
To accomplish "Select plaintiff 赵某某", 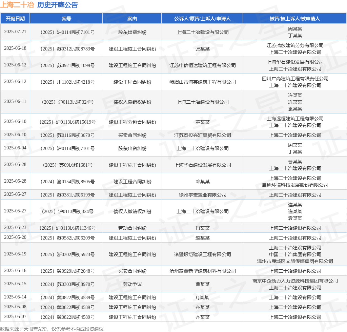I will (x=203, y=238).
